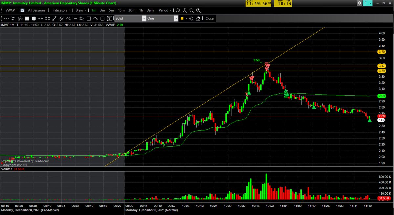Viewport: 394px width, 215px height.
Task: Switch to the 5m timeframe
Action: (111, 10)
